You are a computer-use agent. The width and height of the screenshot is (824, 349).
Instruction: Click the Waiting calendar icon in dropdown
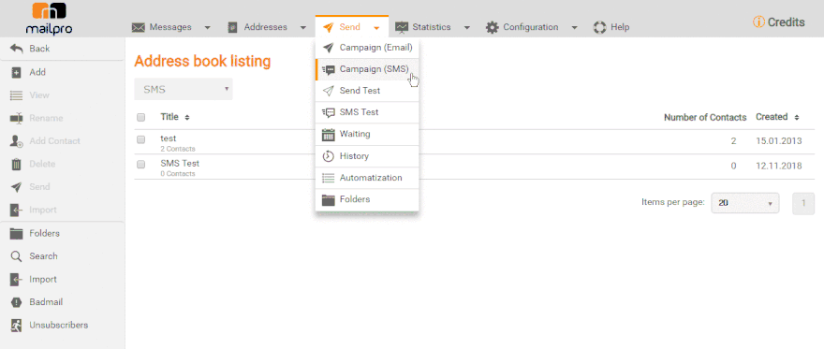point(329,135)
